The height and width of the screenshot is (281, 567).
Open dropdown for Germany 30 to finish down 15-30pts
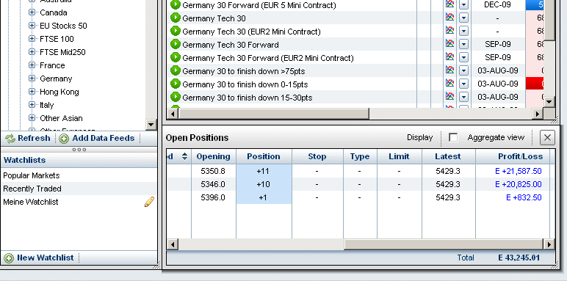click(463, 97)
